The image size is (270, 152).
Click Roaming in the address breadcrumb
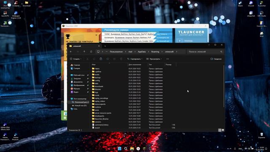pos(155,52)
